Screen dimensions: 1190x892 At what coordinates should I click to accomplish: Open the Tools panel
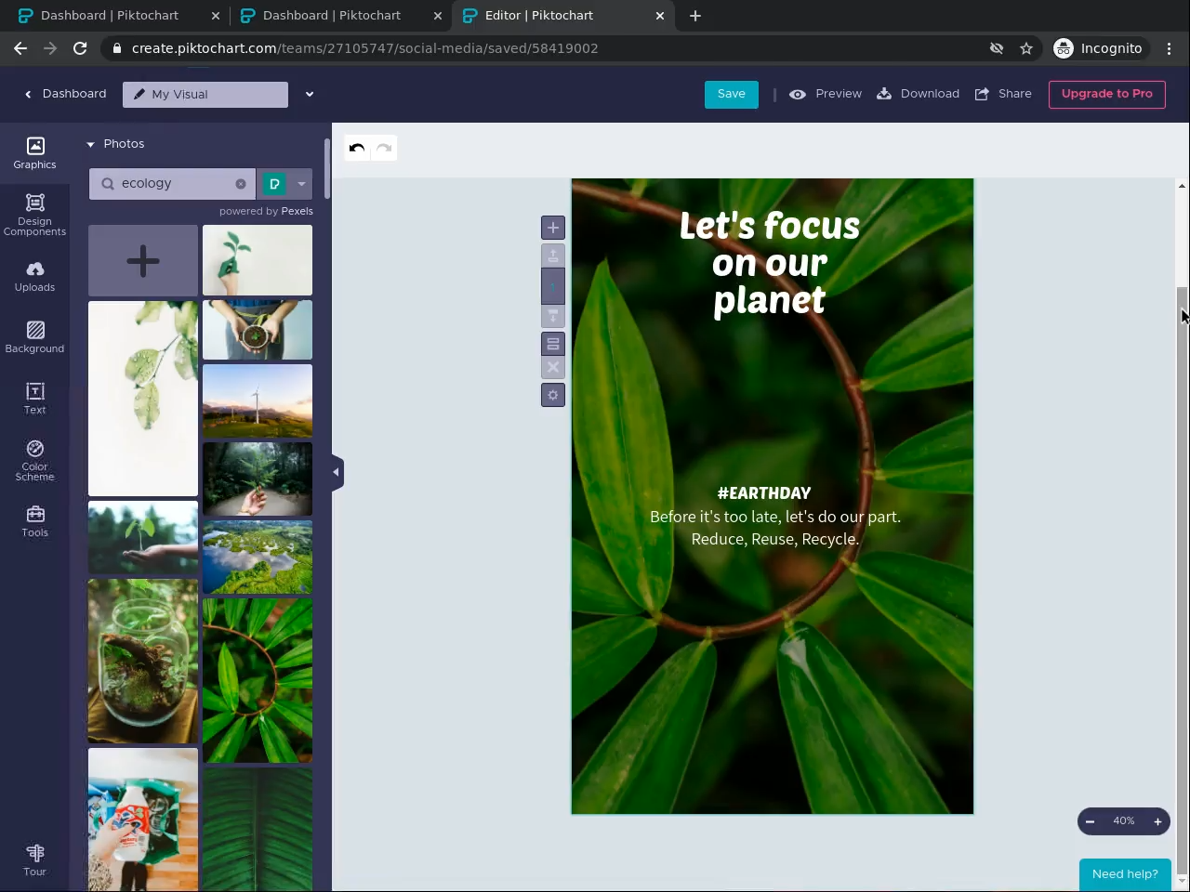tap(34, 521)
